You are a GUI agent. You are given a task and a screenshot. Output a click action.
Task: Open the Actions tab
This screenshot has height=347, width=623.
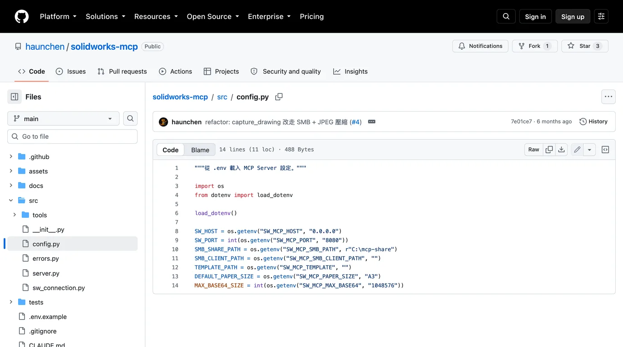176,71
